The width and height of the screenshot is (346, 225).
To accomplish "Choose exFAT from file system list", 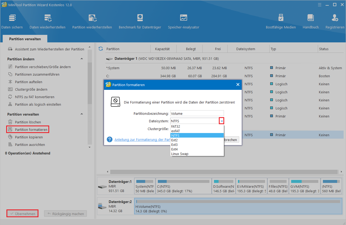I will click(197, 131).
